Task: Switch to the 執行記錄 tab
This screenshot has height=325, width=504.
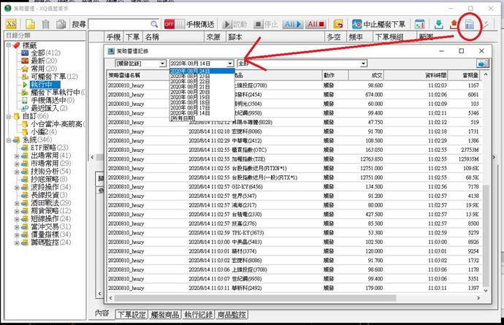Action: [x=199, y=315]
